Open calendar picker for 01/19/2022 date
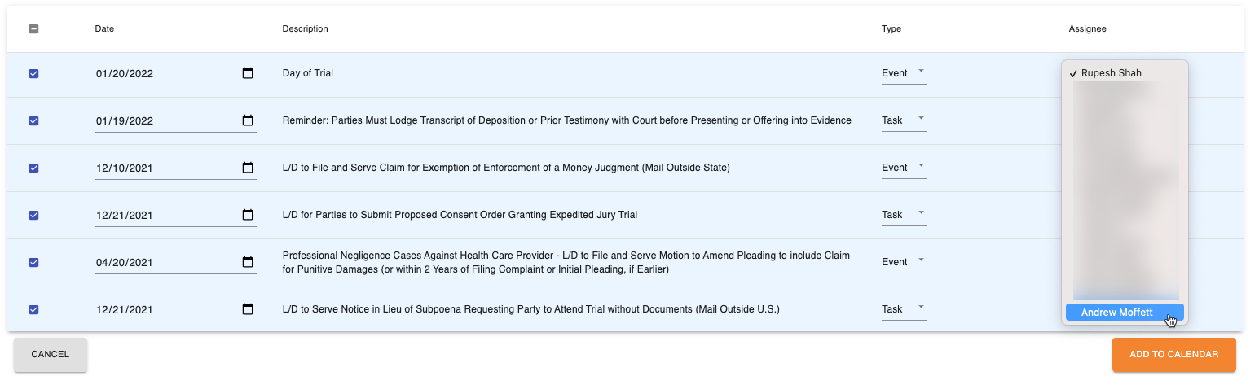1259x389 pixels. click(248, 120)
